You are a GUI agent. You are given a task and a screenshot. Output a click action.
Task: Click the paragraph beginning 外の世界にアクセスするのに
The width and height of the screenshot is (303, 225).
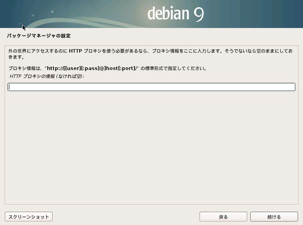coord(150,54)
